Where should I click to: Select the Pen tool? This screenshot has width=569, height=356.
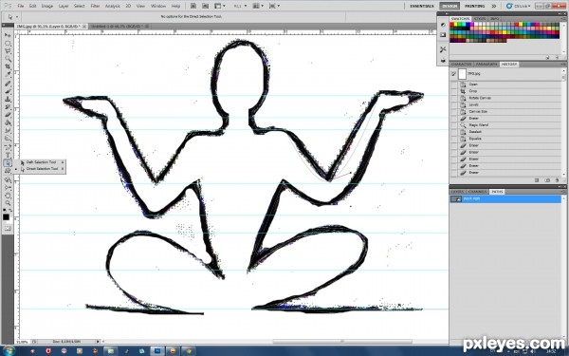point(8,147)
